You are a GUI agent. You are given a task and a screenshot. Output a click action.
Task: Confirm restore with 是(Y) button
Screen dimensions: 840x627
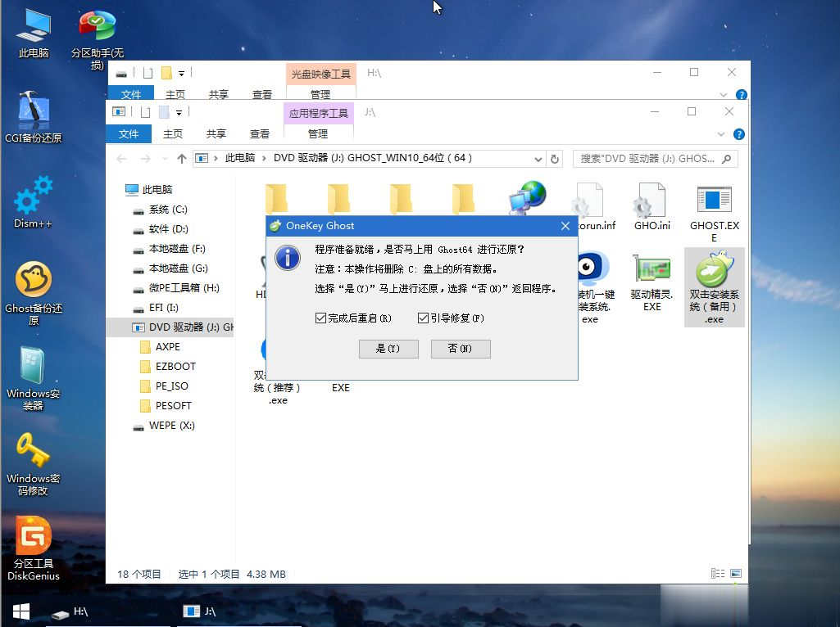click(x=388, y=349)
